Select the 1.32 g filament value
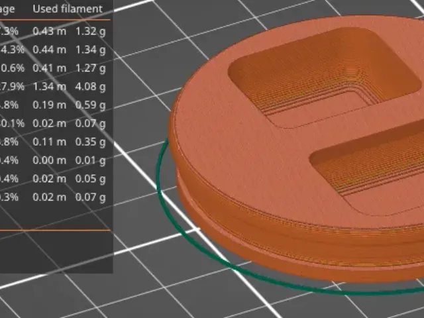 (90, 31)
